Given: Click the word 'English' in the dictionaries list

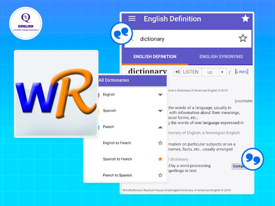Looking at the screenshot, I should coord(109,95).
